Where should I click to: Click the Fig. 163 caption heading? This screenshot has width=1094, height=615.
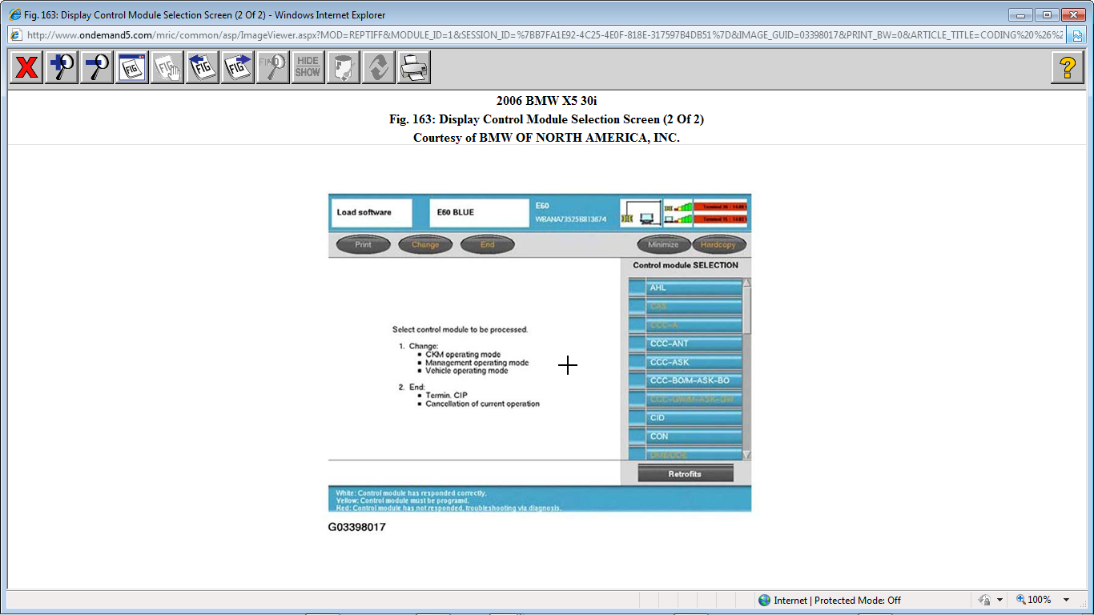[547, 119]
